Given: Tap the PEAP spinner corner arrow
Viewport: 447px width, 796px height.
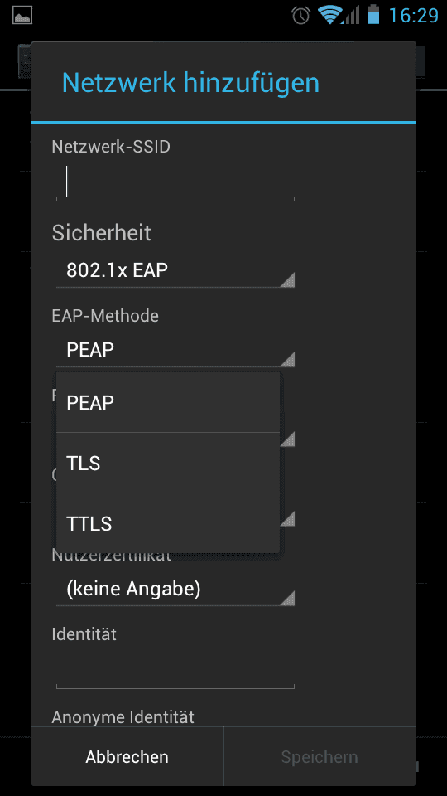Looking at the screenshot, I should point(287,359).
